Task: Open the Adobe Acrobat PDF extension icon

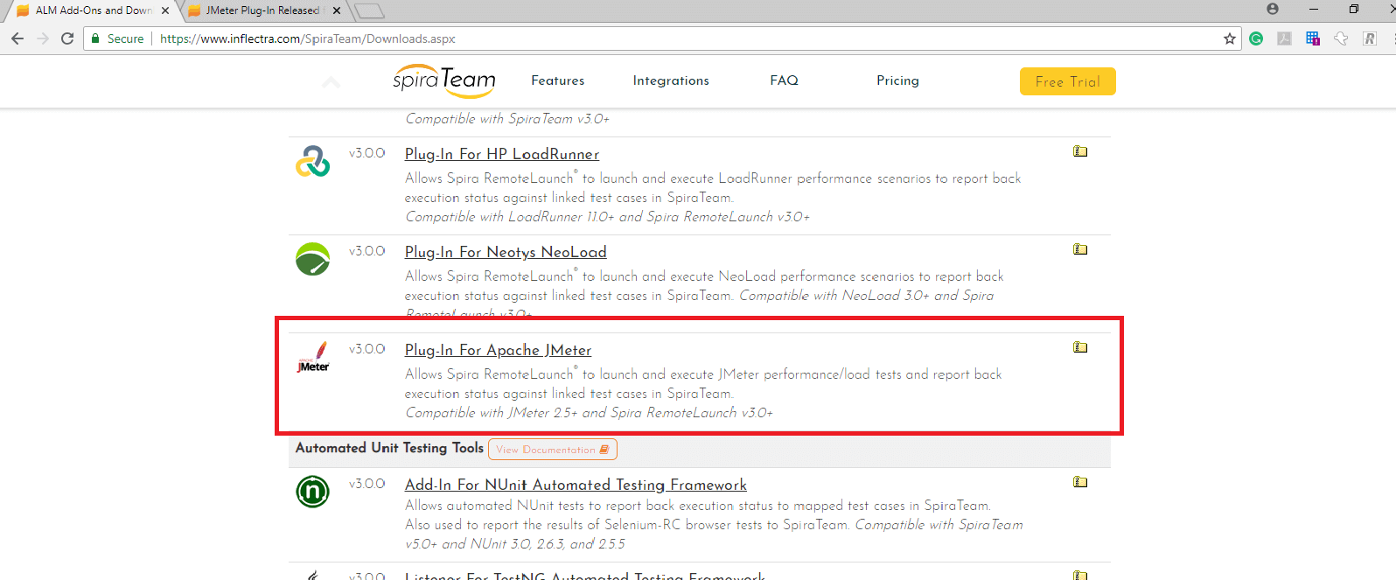Action: tap(1284, 38)
